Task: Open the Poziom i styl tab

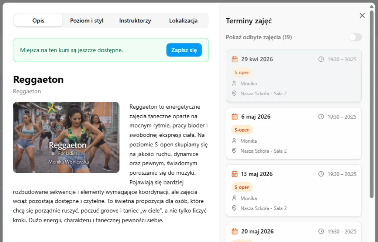Action: [87, 21]
